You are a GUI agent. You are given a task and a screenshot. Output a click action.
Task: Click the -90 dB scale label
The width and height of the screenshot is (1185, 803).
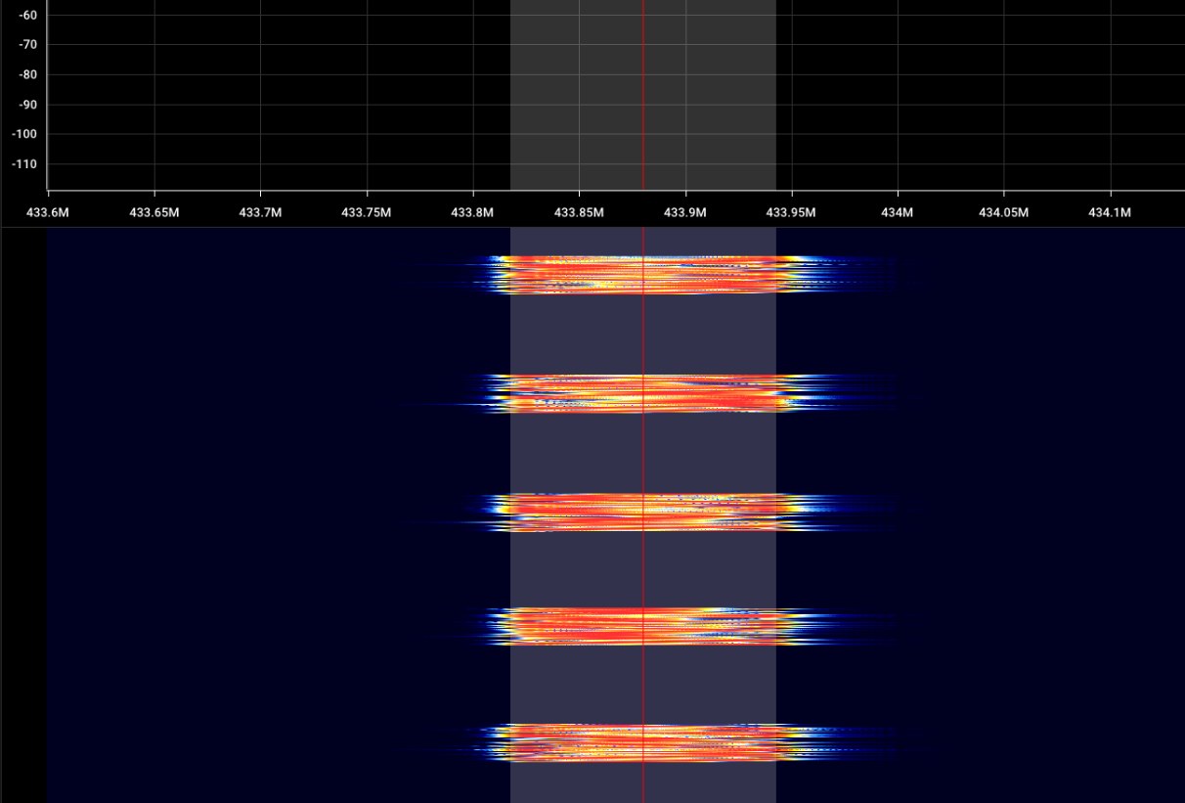[27, 104]
